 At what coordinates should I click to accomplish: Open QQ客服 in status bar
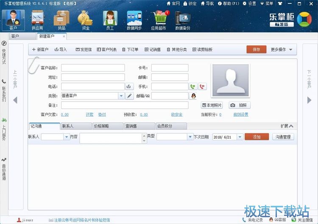pos(278,220)
